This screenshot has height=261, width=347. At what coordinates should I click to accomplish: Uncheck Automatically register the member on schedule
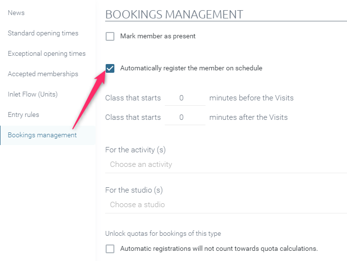pos(110,68)
